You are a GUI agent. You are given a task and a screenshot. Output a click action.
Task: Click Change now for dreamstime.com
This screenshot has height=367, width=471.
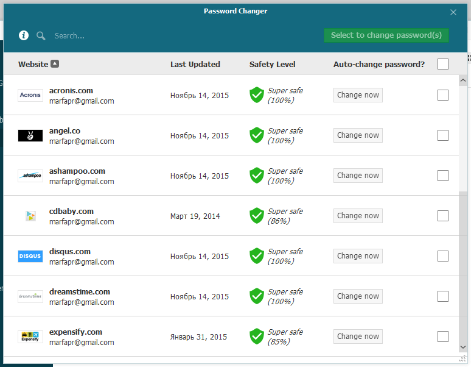pos(358,296)
